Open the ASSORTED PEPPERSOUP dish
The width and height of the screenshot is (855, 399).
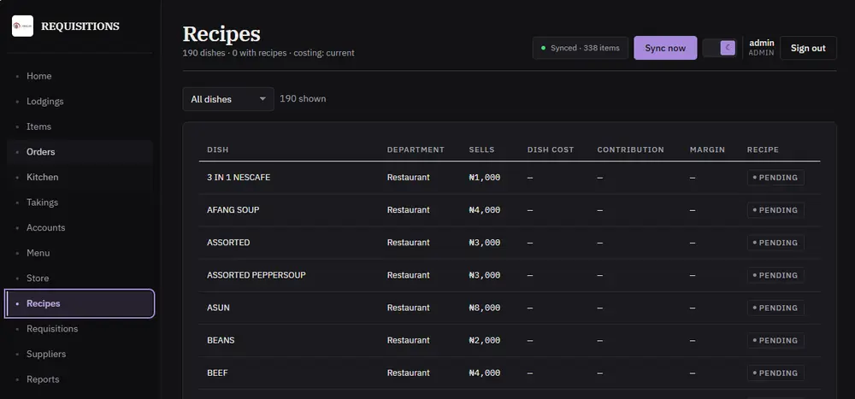256,275
